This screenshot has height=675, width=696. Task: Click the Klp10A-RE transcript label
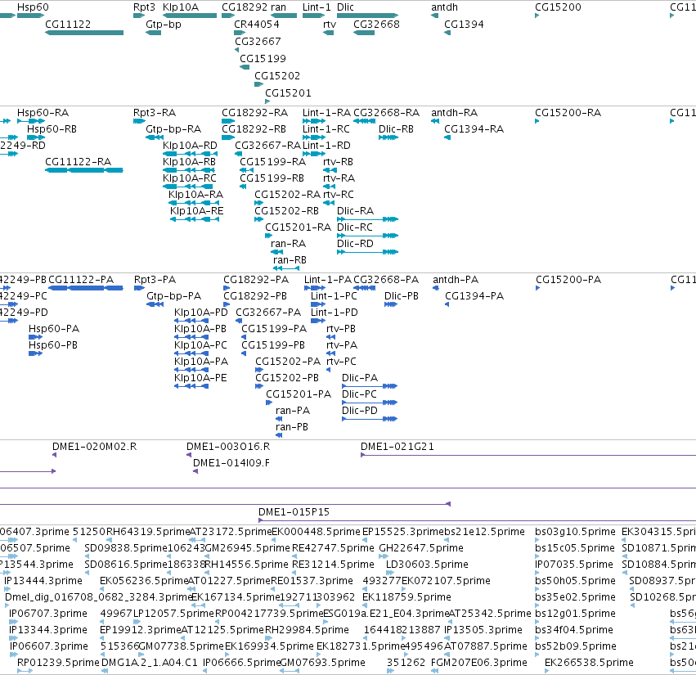(196, 210)
